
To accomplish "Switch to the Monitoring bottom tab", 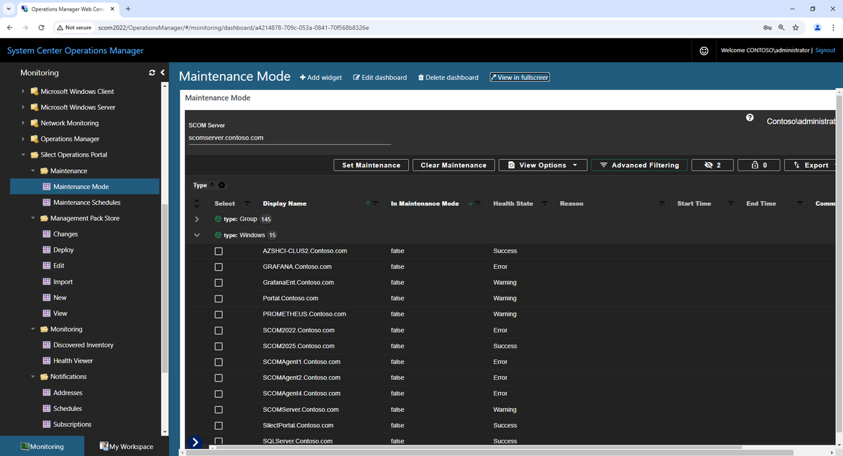I will click(42, 446).
